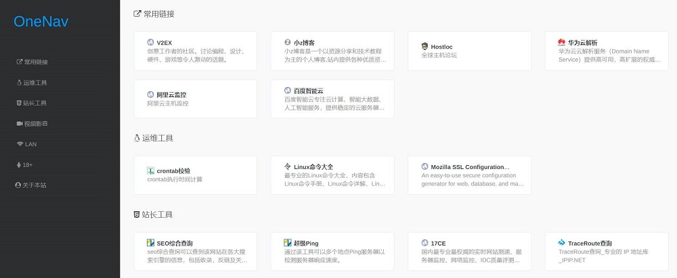Screen dimensions: 677x278
Task: Click the 运维工具 section heading text
Action: click(x=158, y=138)
